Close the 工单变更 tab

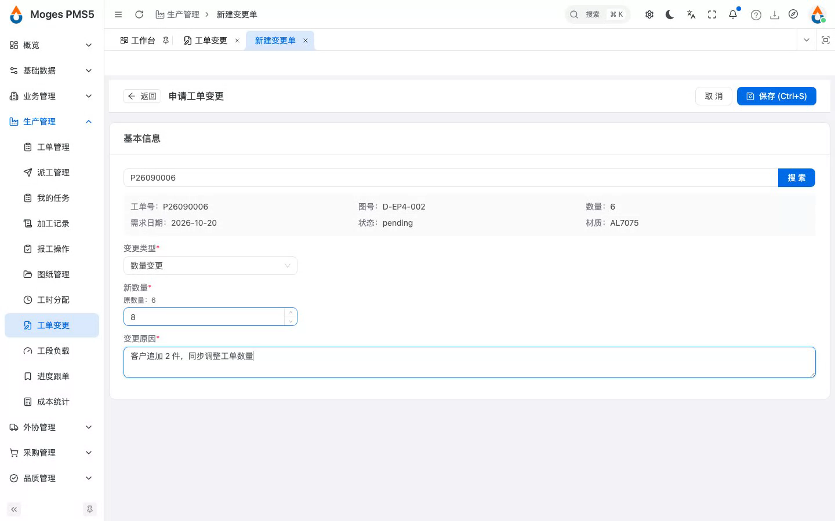pyautogui.click(x=237, y=41)
